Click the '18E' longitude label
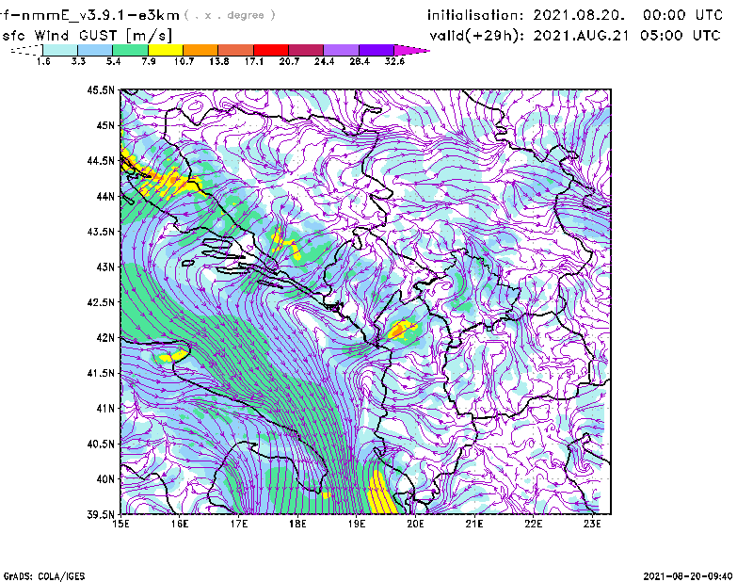 click(297, 524)
